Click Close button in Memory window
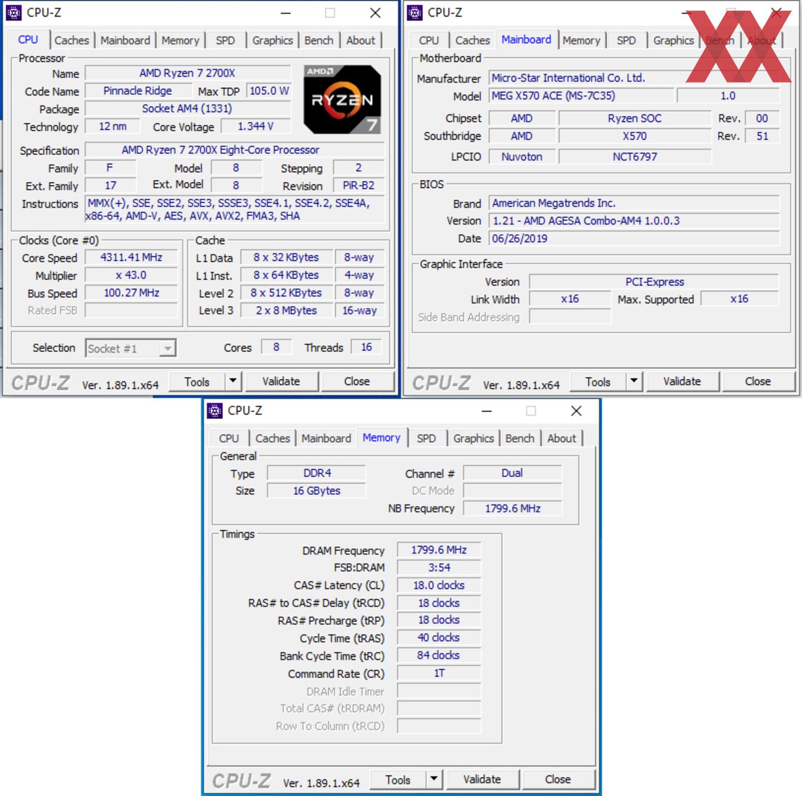This screenshot has height=796, width=802. (x=558, y=779)
